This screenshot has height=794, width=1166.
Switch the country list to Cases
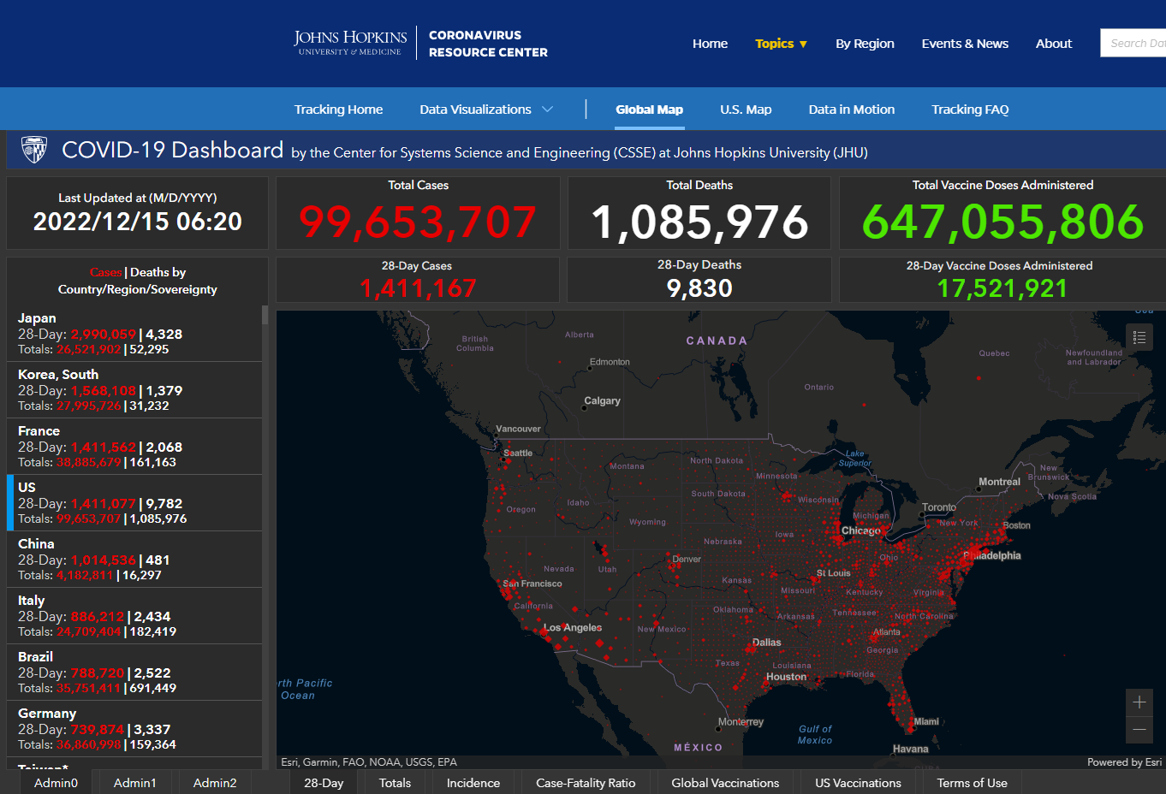click(x=105, y=272)
